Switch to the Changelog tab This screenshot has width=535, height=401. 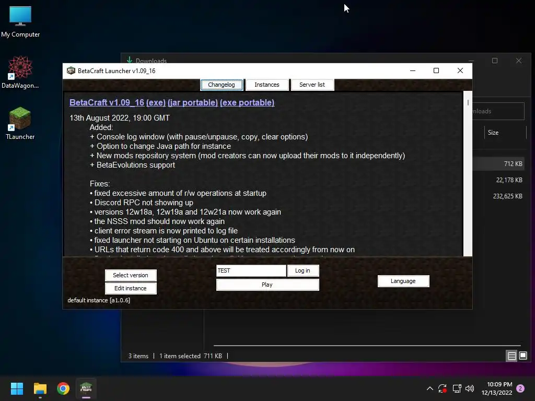click(x=222, y=85)
